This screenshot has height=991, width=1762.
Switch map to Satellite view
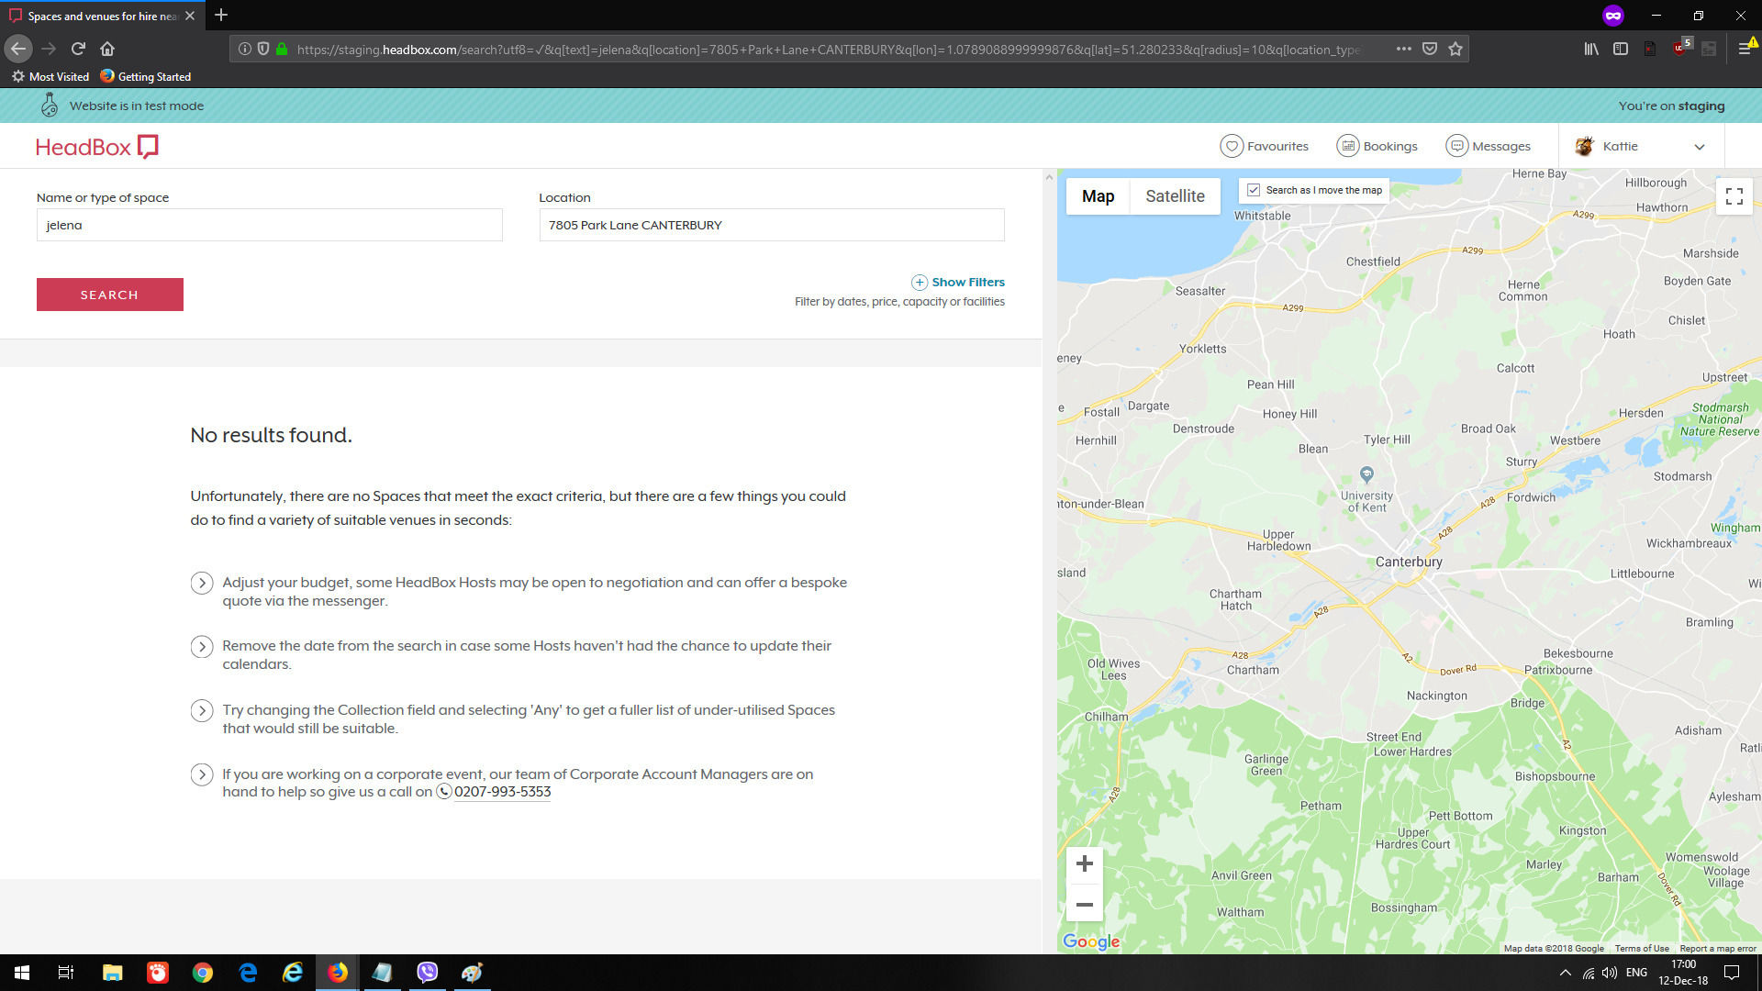tap(1175, 196)
